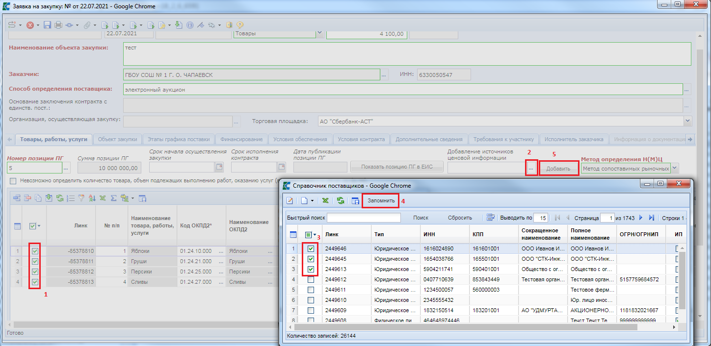Open the Условия контракта tab
Image resolution: width=711 pixels, height=346 pixels.
361,139
